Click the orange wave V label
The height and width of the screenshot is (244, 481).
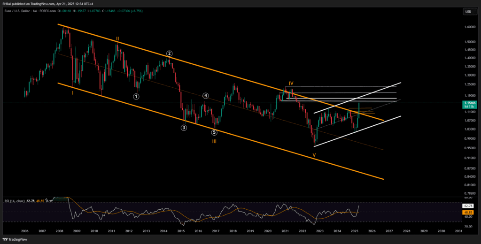(x=314, y=154)
